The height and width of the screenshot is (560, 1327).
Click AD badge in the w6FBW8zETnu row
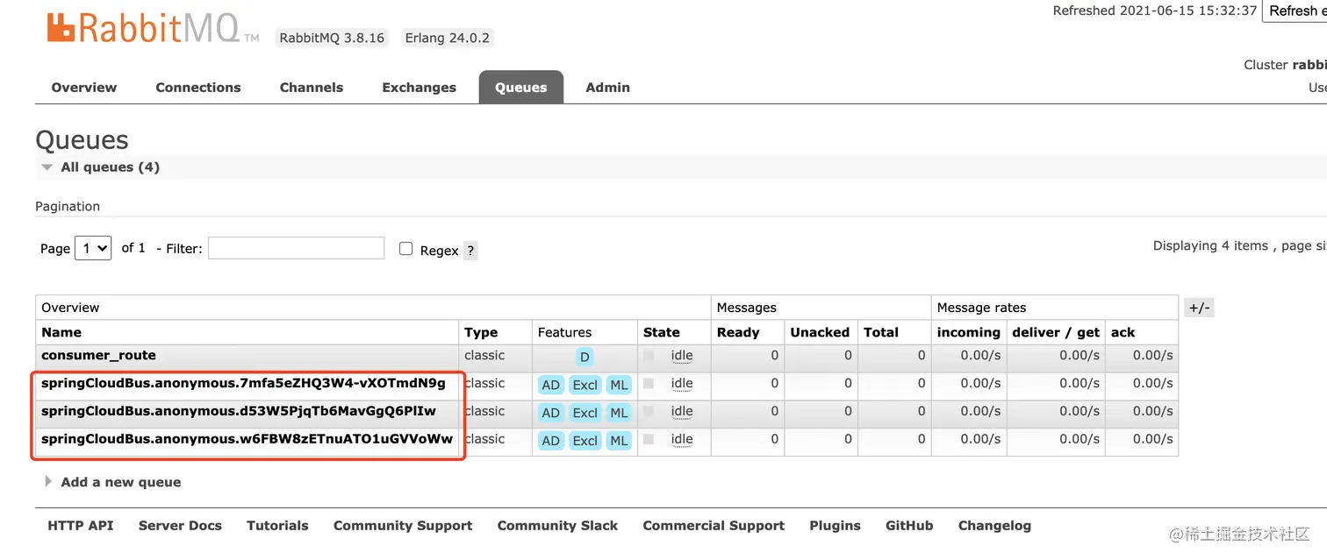(550, 441)
